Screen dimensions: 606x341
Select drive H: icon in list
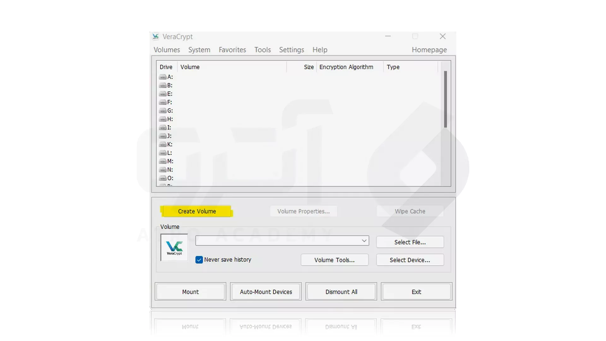click(163, 119)
